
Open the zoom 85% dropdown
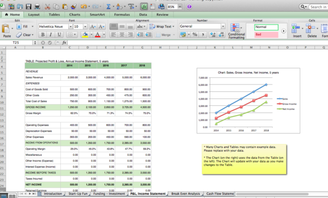(180, 7)
